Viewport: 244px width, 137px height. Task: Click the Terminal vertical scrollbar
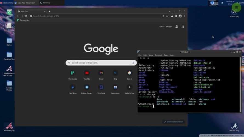(240, 84)
